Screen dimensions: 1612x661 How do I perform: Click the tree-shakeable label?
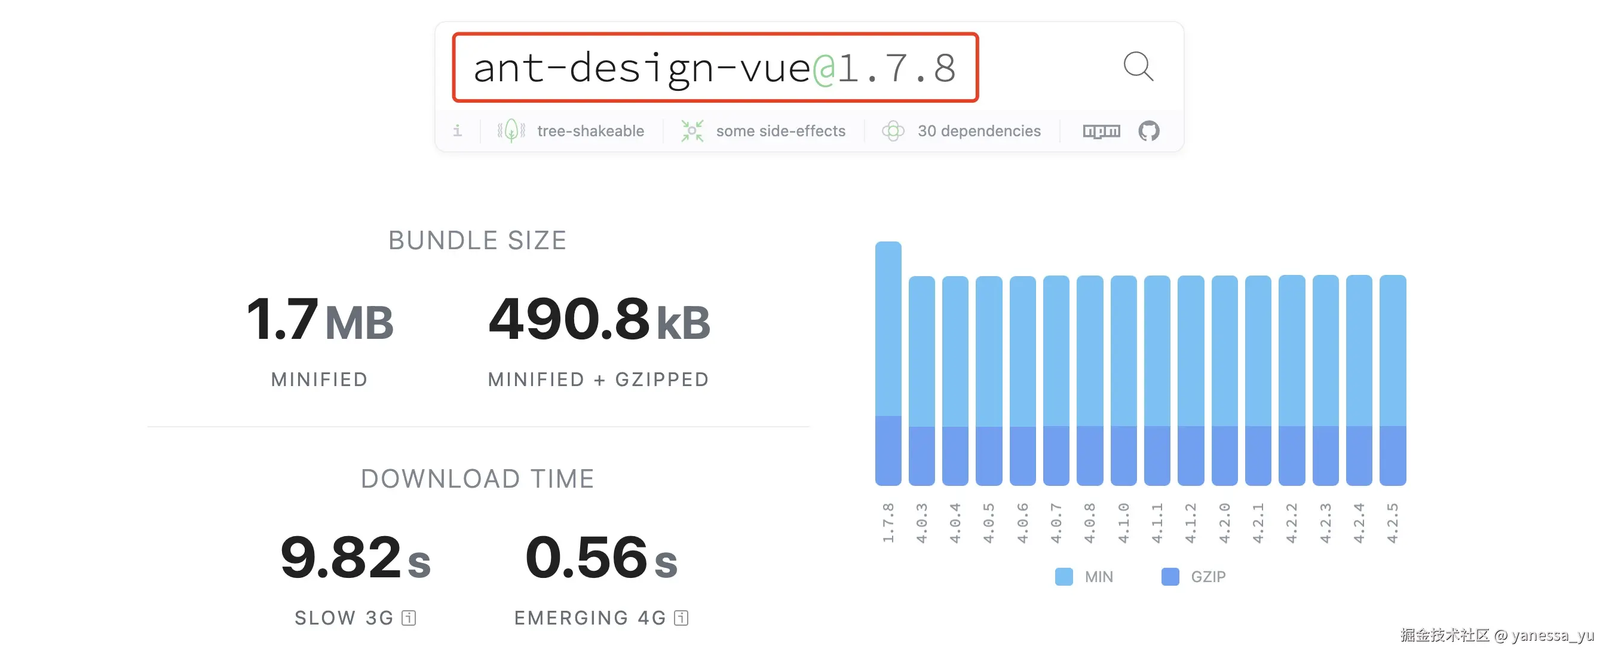click(590, 131)
